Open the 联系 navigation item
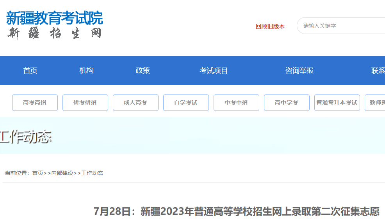The width and height of the screenshot is (385, 221). (378, 70)
